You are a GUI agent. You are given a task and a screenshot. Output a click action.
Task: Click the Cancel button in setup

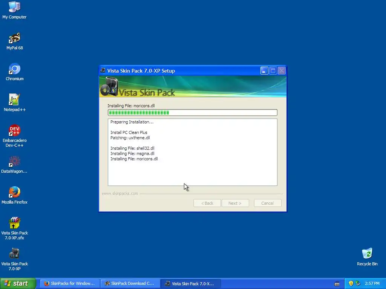tap(268, 203)
